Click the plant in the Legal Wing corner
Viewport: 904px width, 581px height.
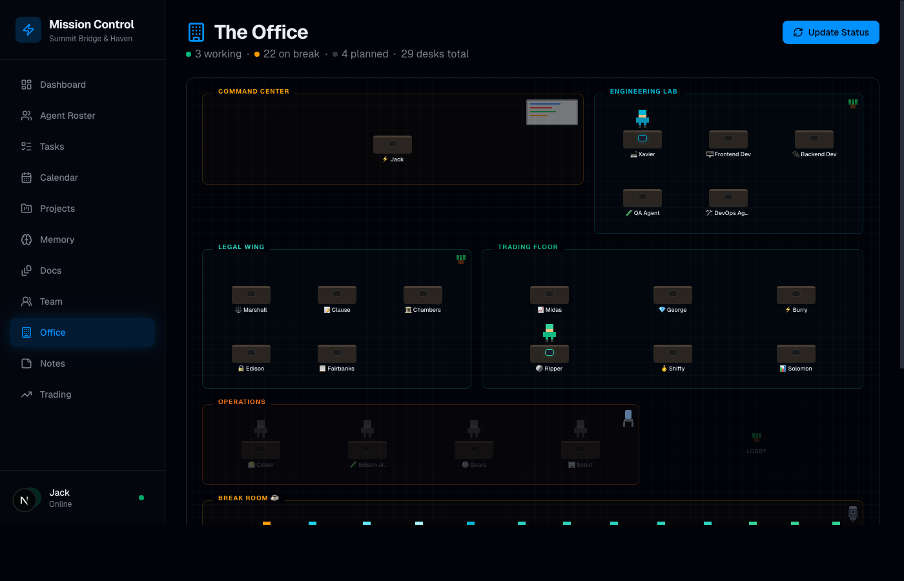(461, 258)
